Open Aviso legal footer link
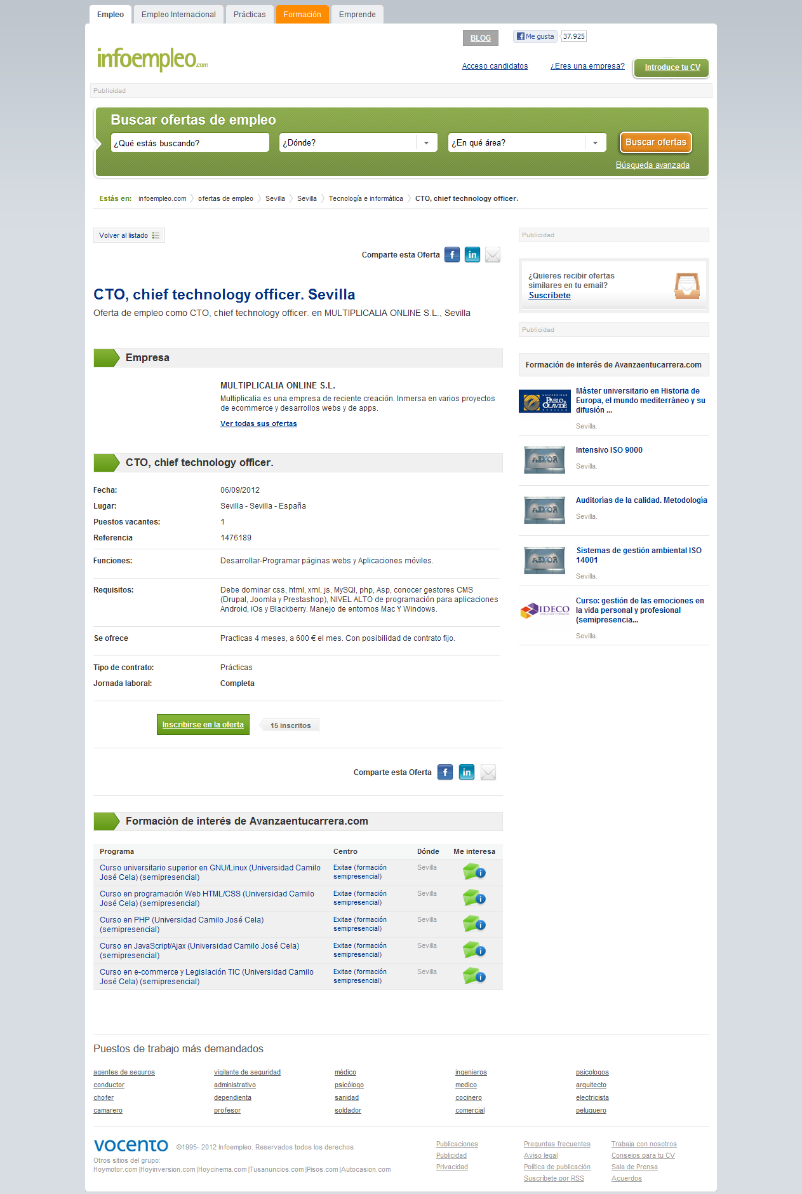802x1194 pixels. point(541,1156)
